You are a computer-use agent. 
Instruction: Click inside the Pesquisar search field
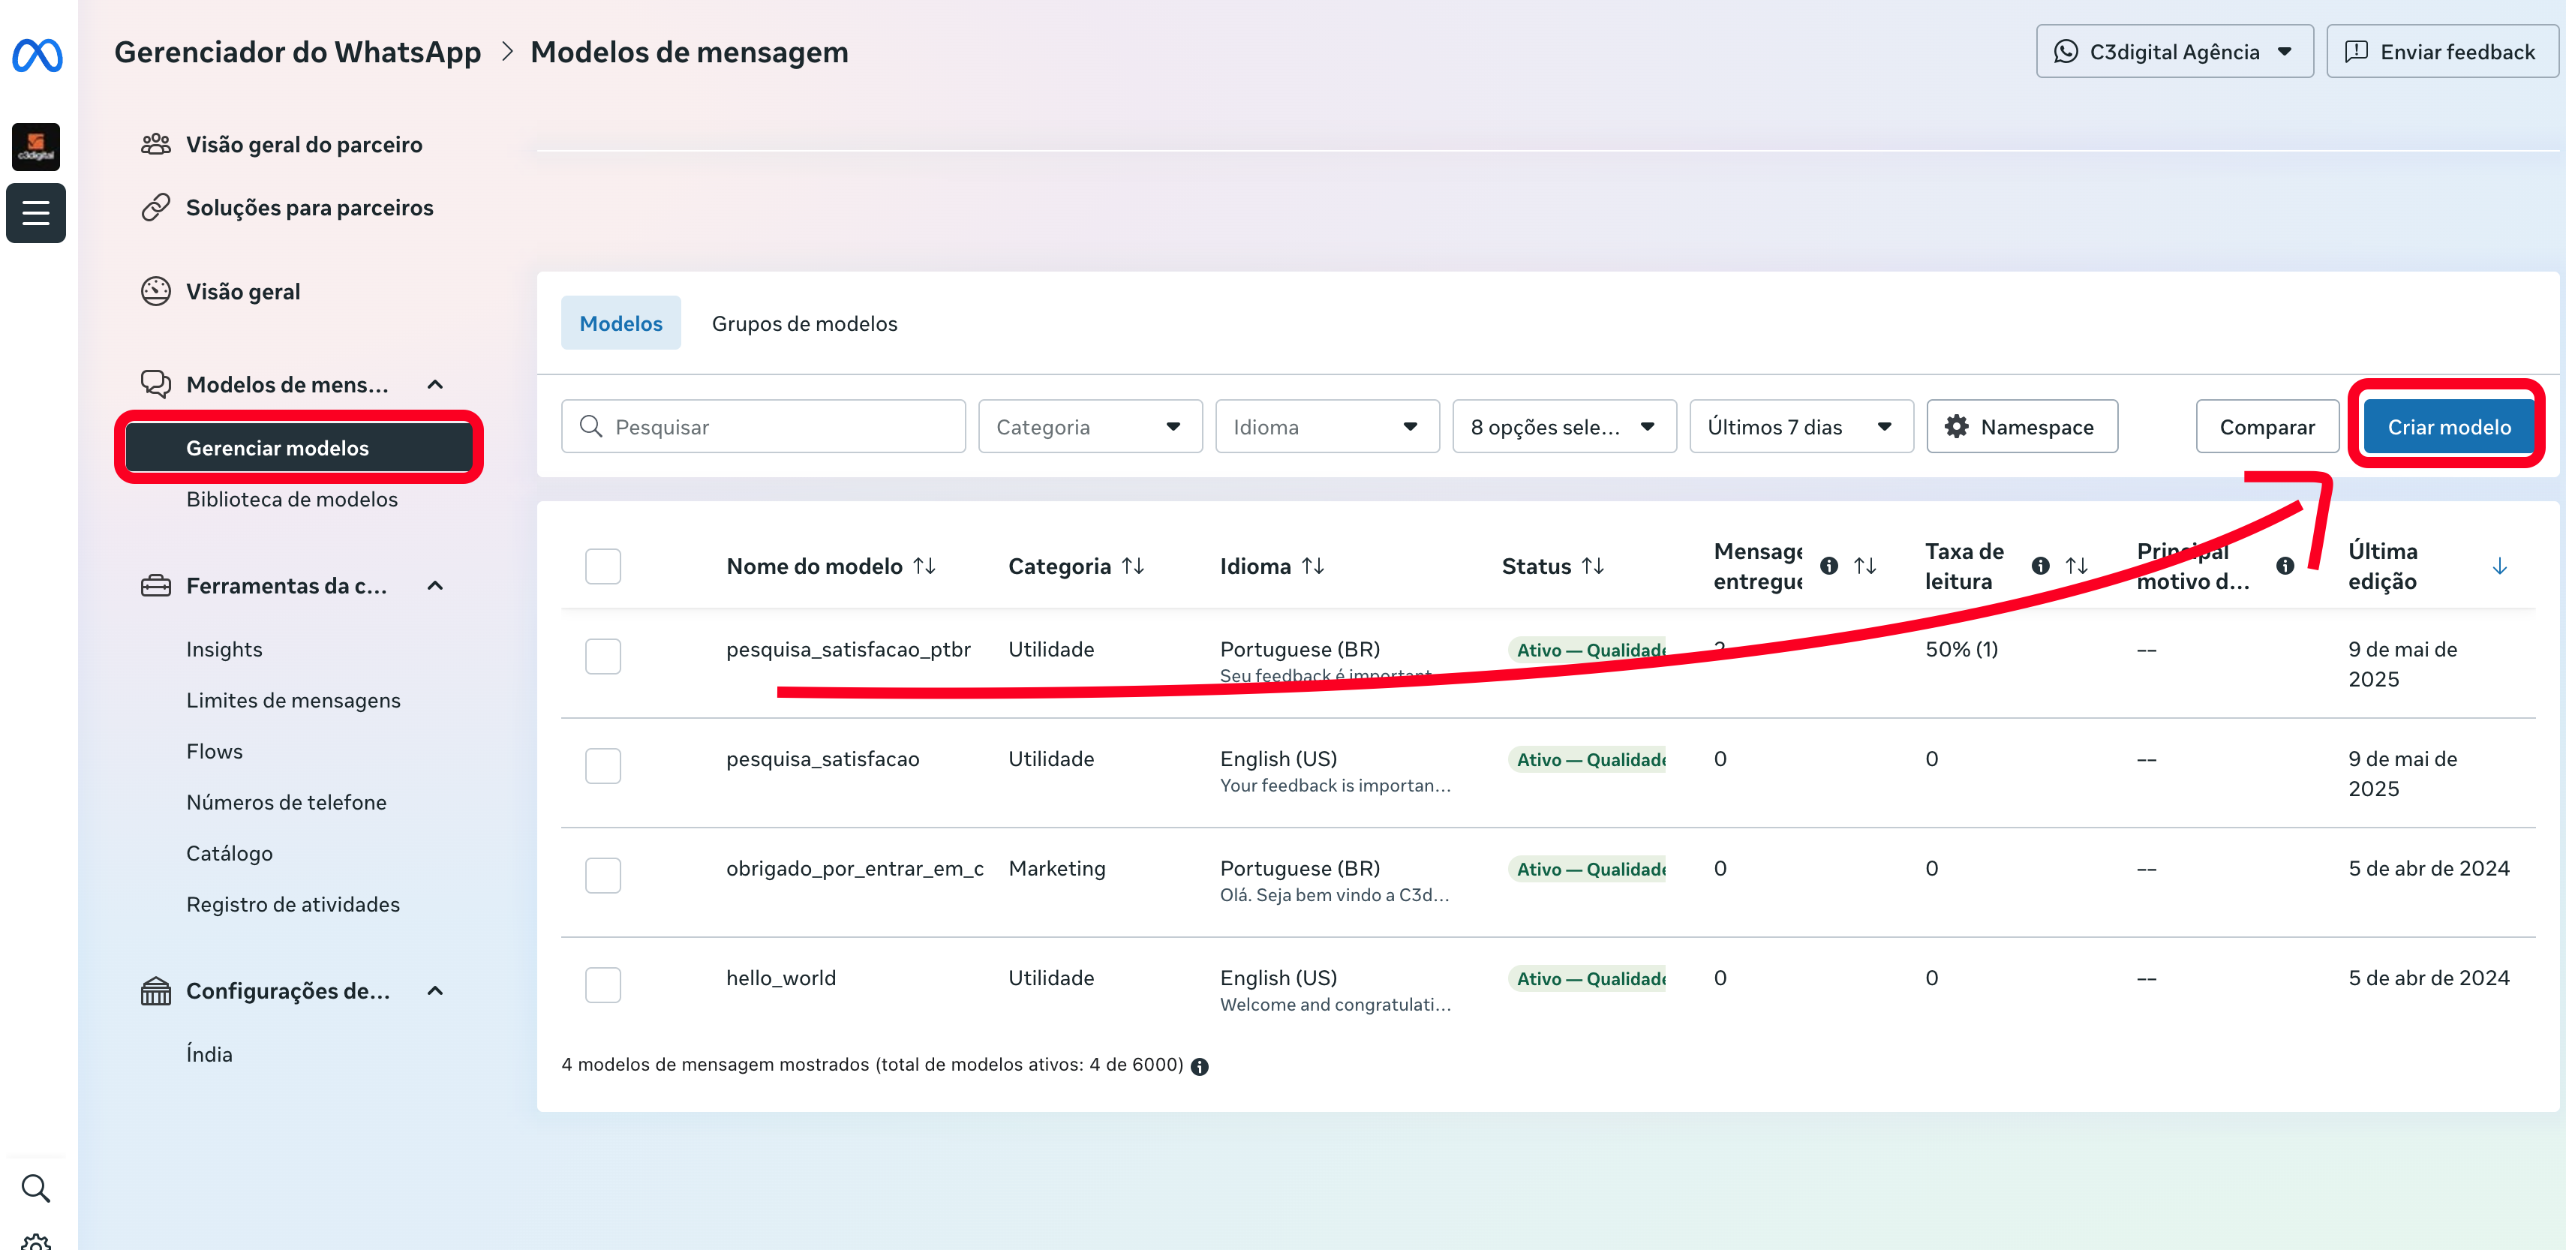click(x=762, y=426)
